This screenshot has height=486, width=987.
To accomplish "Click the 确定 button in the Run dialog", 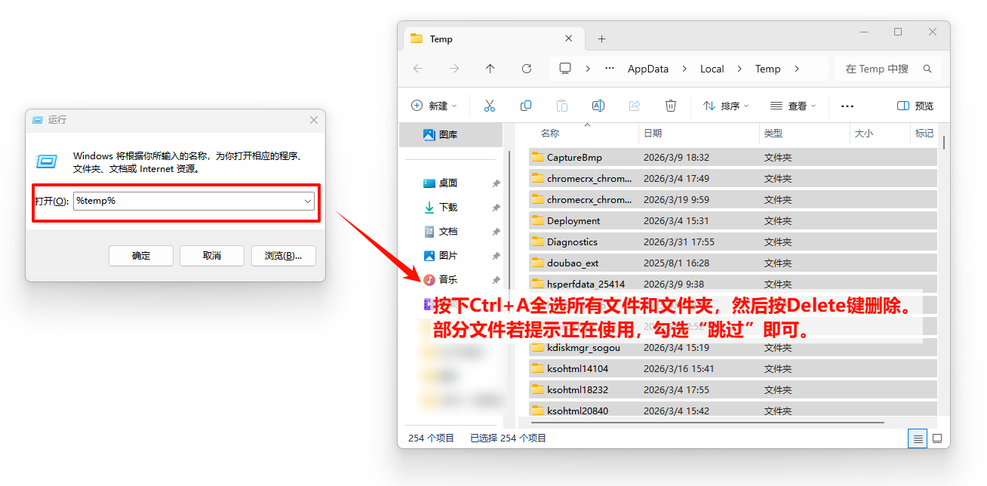I will point(140,255).
